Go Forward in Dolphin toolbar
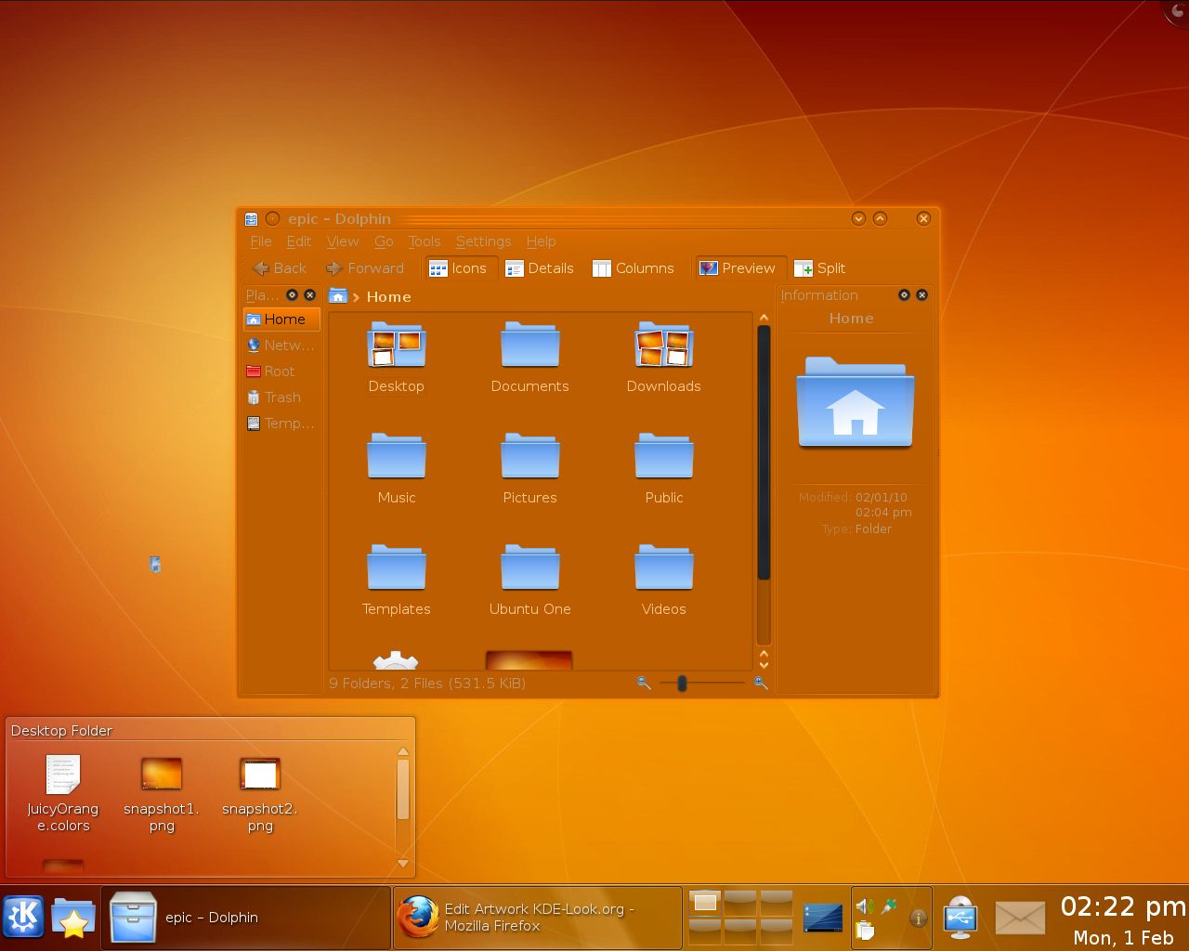The height and width of the screenshot is (951, 1189). (365, 268)
